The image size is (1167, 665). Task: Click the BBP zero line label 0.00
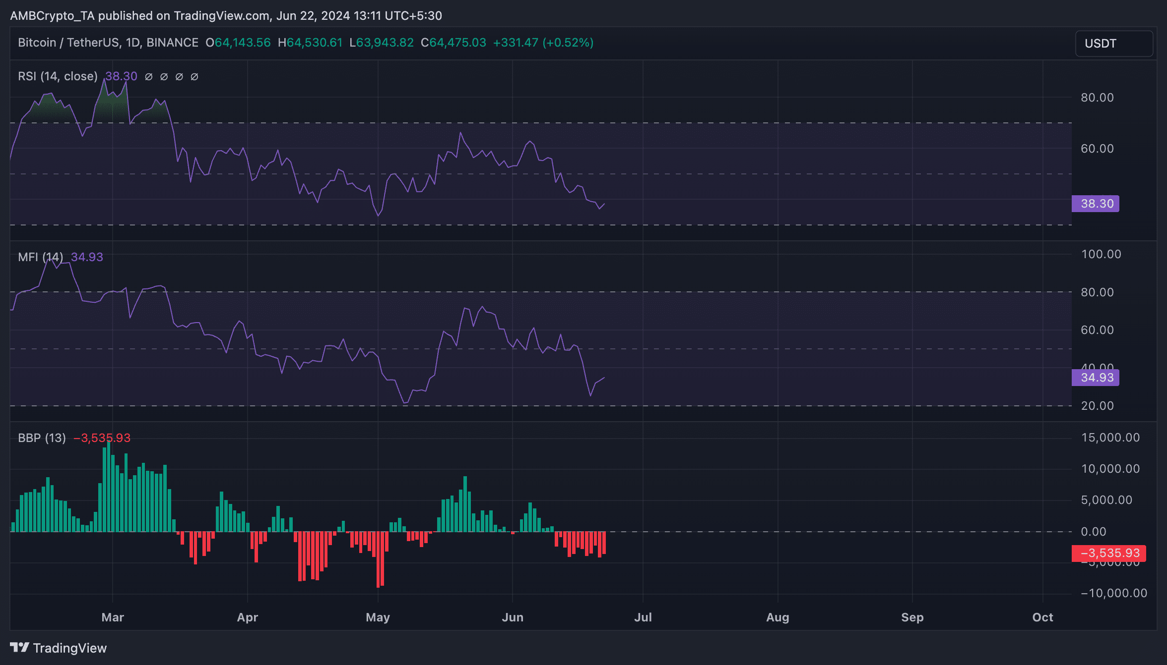point(1094,532)
